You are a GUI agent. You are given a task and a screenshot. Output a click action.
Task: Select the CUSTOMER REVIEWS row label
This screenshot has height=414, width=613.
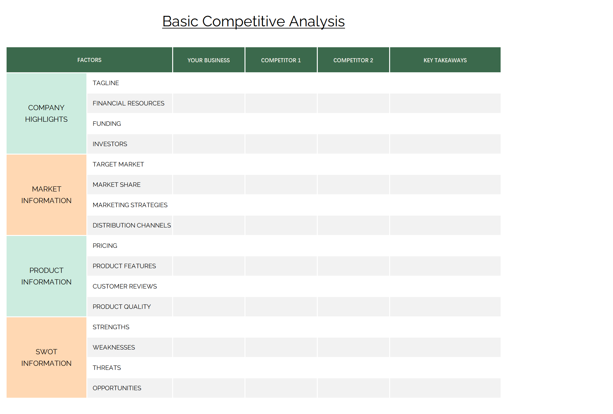[125, 286]
